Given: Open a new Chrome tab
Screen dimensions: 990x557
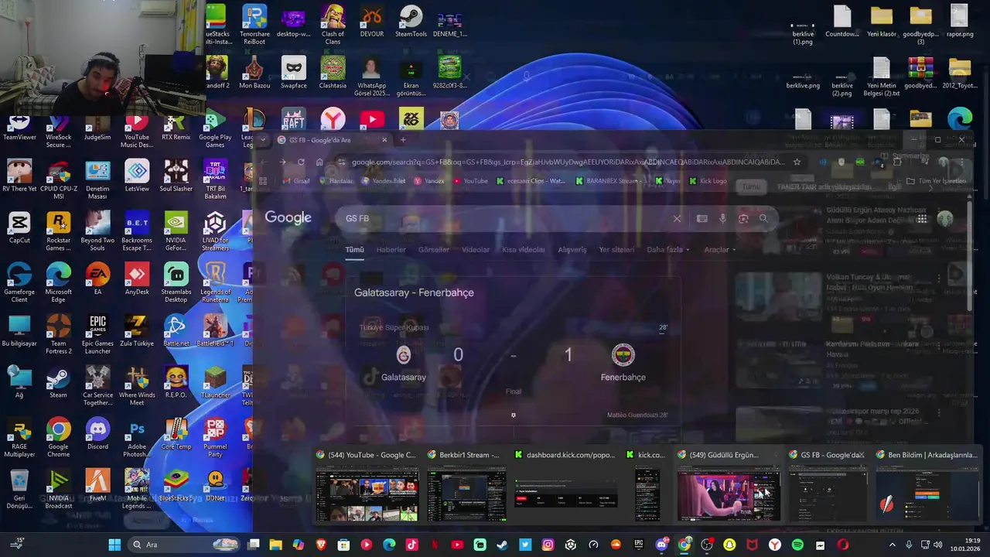Looking at the screenshot, I should pyautogui.click(x=403, y=140).
